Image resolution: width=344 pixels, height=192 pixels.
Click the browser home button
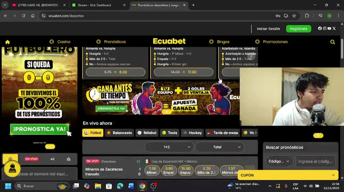pos(33,16)
